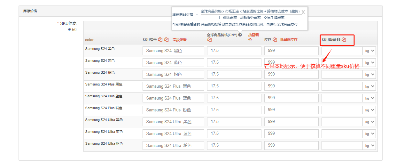
Task: Click SKU编号 field for Samsung S24 Ultra 蓝色
Action: 173,134
